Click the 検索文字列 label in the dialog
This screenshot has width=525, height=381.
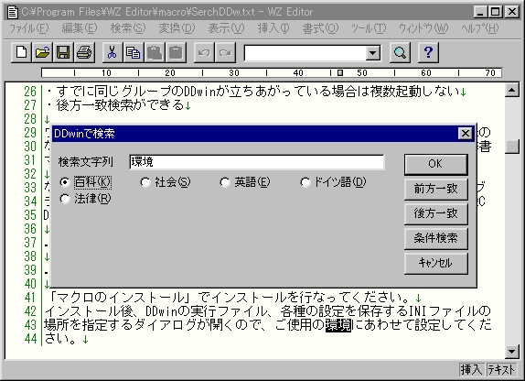point(86,162)
